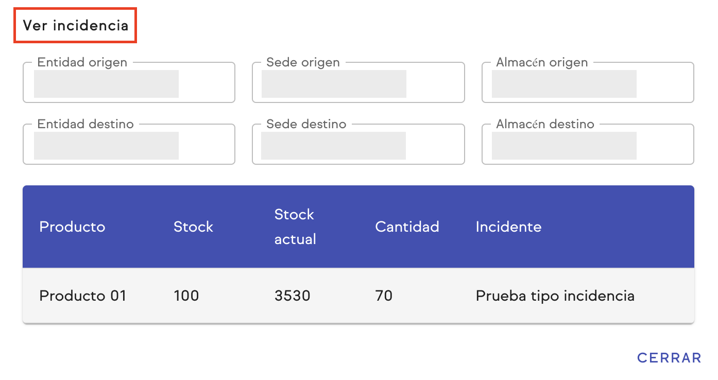718x380 pixels.
Task: Select the Cantidad column header
Action: (407, 227)
